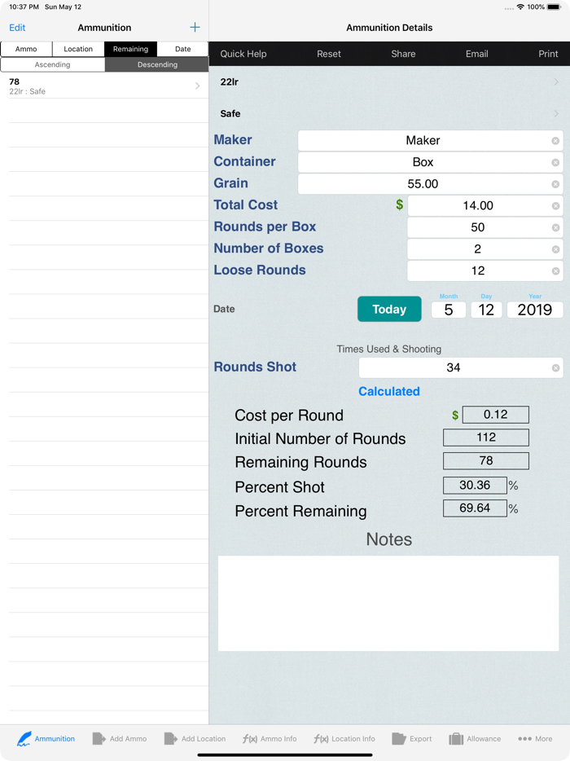
Task: Edit the Total Cost field showing 14.00
Action: [485, 206]
